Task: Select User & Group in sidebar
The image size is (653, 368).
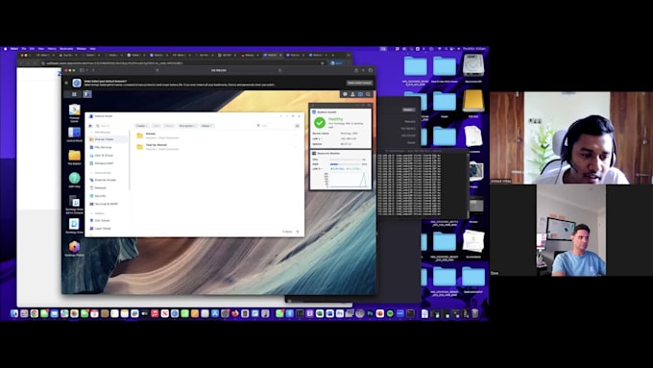Action: [x=108, y=155]
